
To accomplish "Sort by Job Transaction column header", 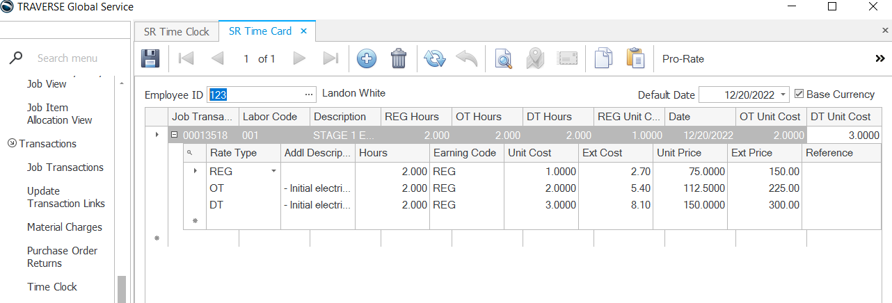I will click(203, 117).
